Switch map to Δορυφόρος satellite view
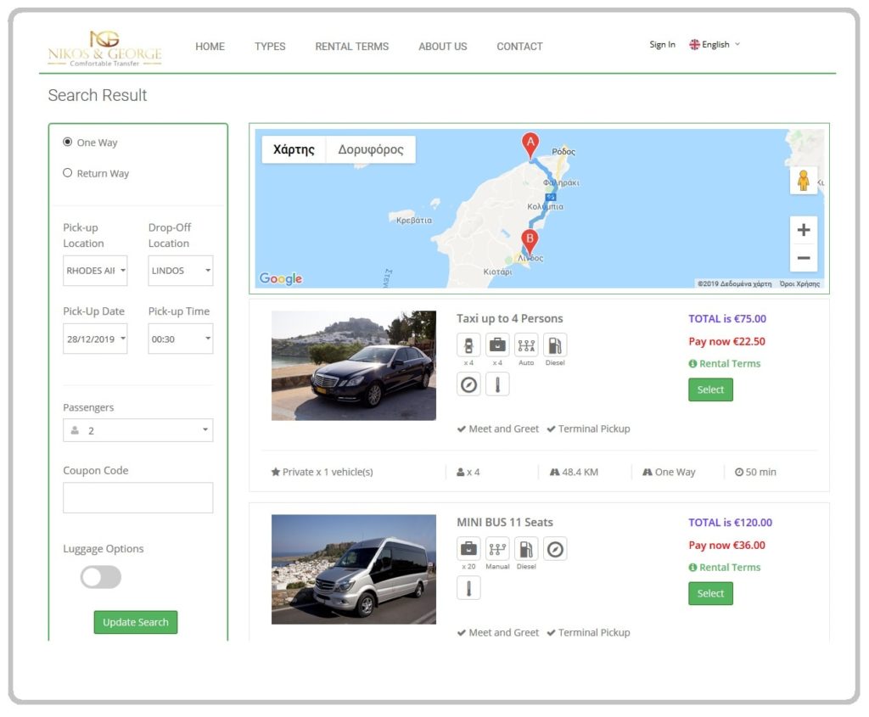The image size is (869, 717). 371,149
